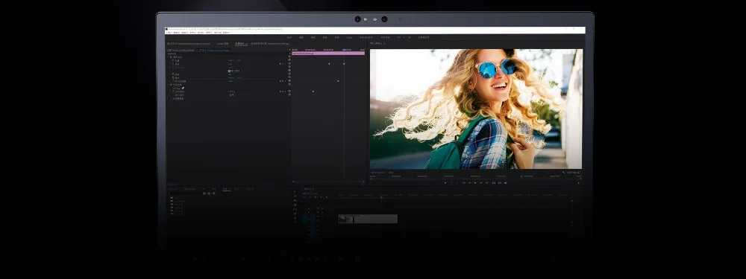
Task: Toggle the Anchor Point animation stopwatch
Action: point(173,78)
